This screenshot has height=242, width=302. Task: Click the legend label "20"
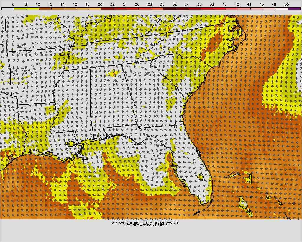pos(100,4)
